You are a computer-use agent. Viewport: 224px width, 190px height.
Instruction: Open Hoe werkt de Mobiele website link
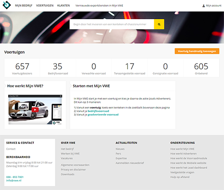coord(188,163)
